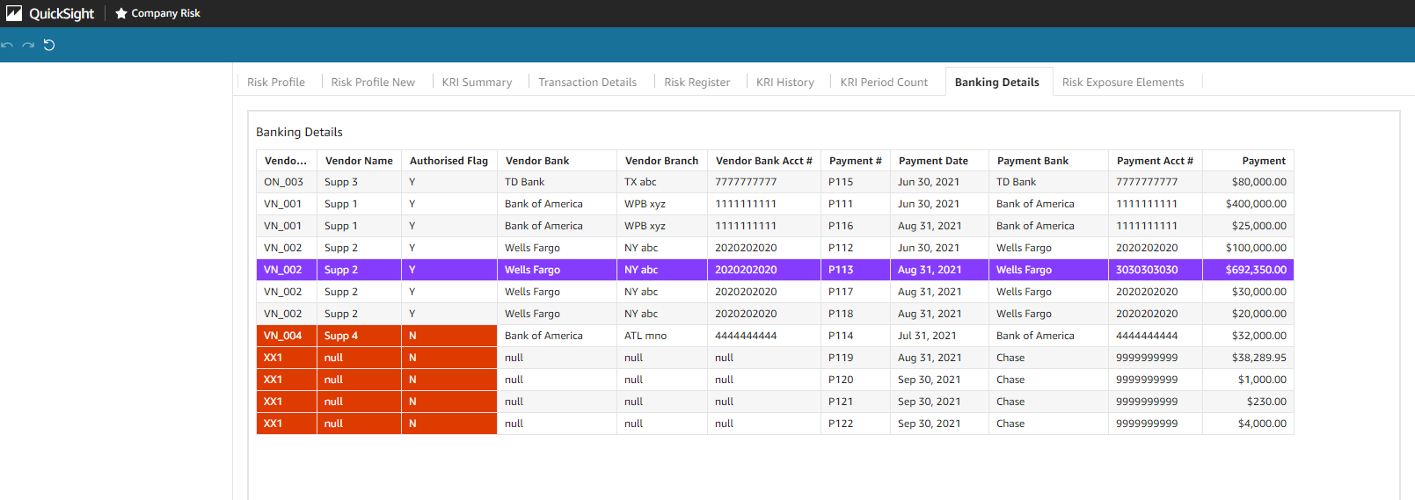Switch to the KRI Summary tab
Image resolution: width=1415 pixels, height=500 pixels.
[476, 82]
